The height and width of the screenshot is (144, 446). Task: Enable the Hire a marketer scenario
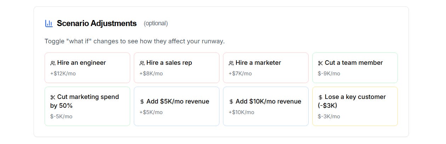(x=266, y=68)
